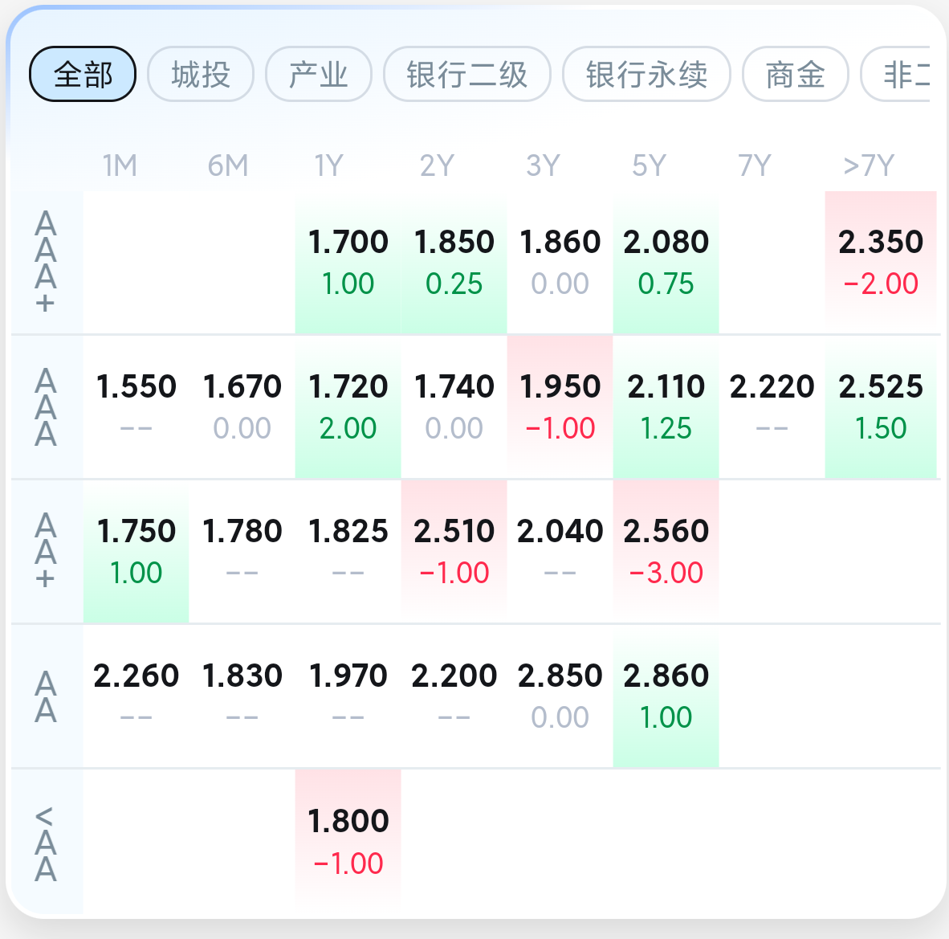The image size is (949, 939).
Task: Select AAA 3Y cell showing 1.950
Action: click(560, 406)
